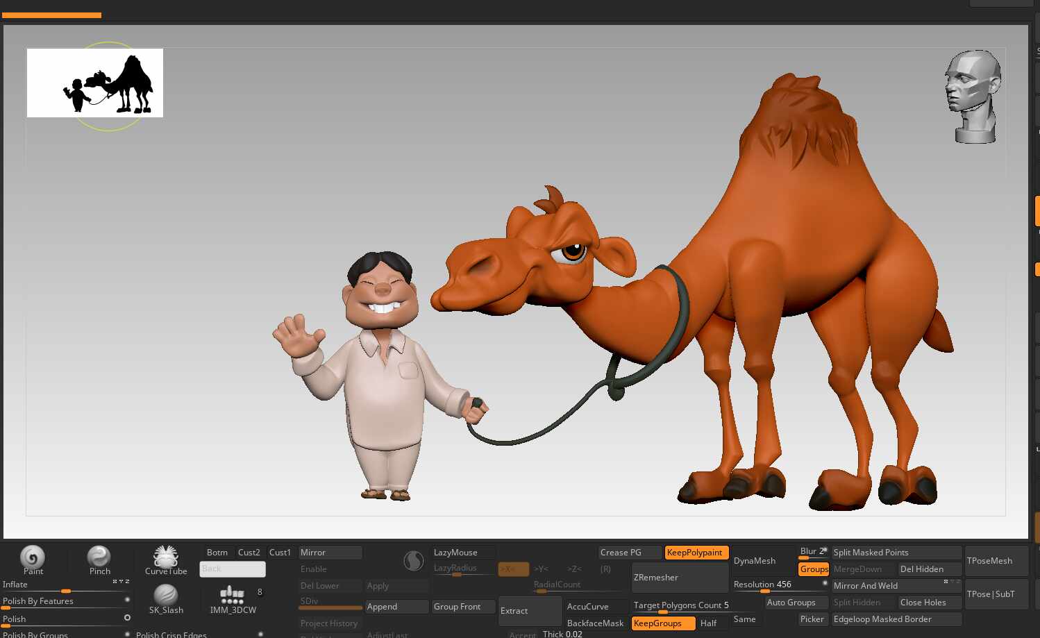Click TPoseMesh button
The width and height of the screenshot is (1040, 638).
pos(996,561)
